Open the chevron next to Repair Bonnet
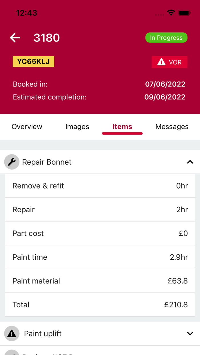The width and height of the screenshot is (200, 355). coord(190,162)
